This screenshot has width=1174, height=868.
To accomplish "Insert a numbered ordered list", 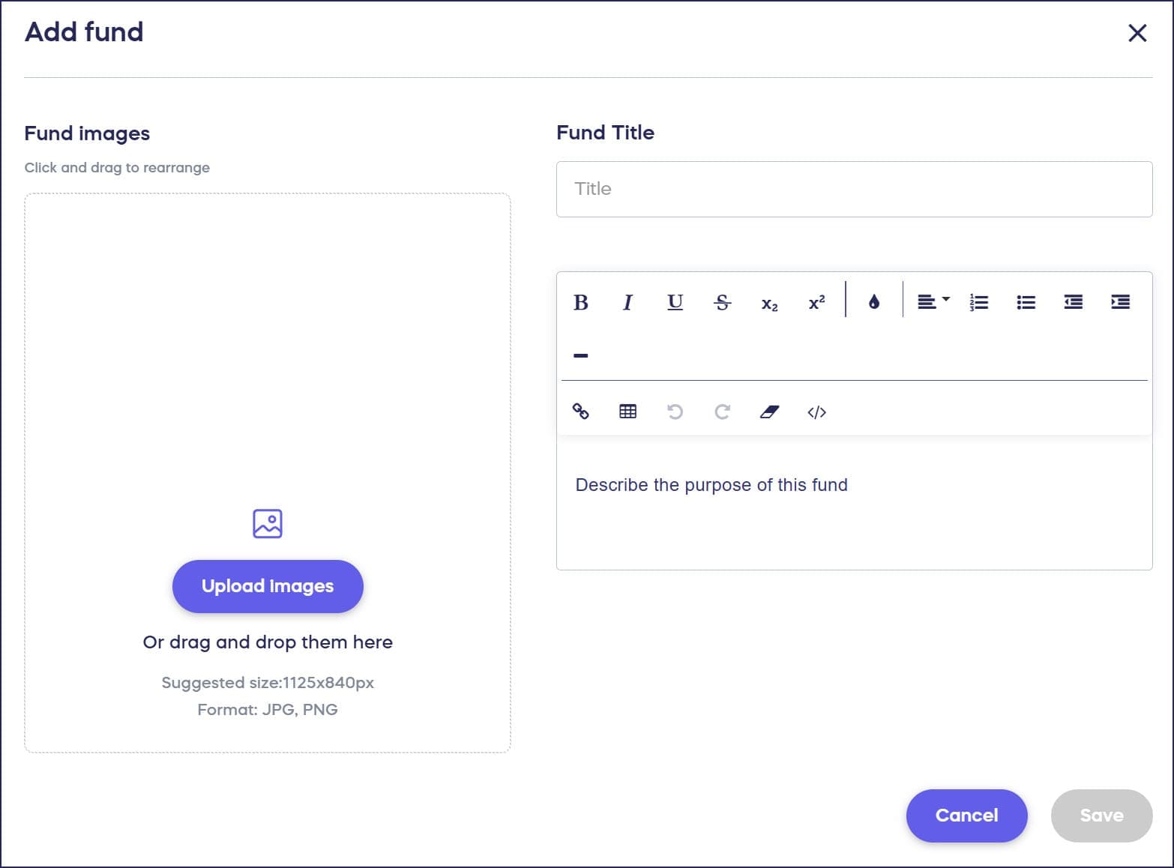I will (x=979, y=302).
